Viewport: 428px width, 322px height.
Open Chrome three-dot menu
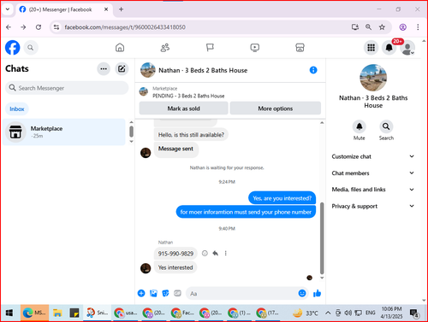click(418, 27)
